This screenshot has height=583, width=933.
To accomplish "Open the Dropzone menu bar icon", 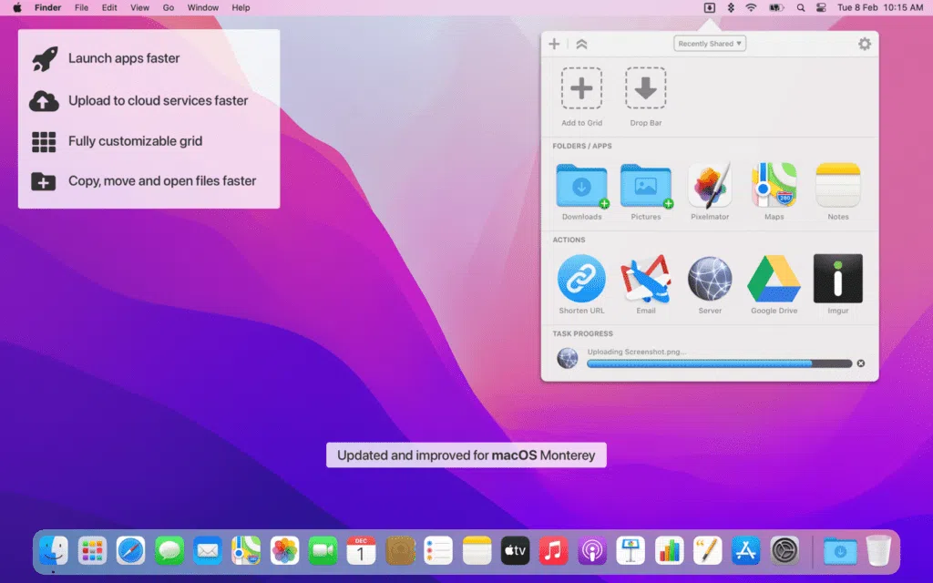I will [709, 7].
